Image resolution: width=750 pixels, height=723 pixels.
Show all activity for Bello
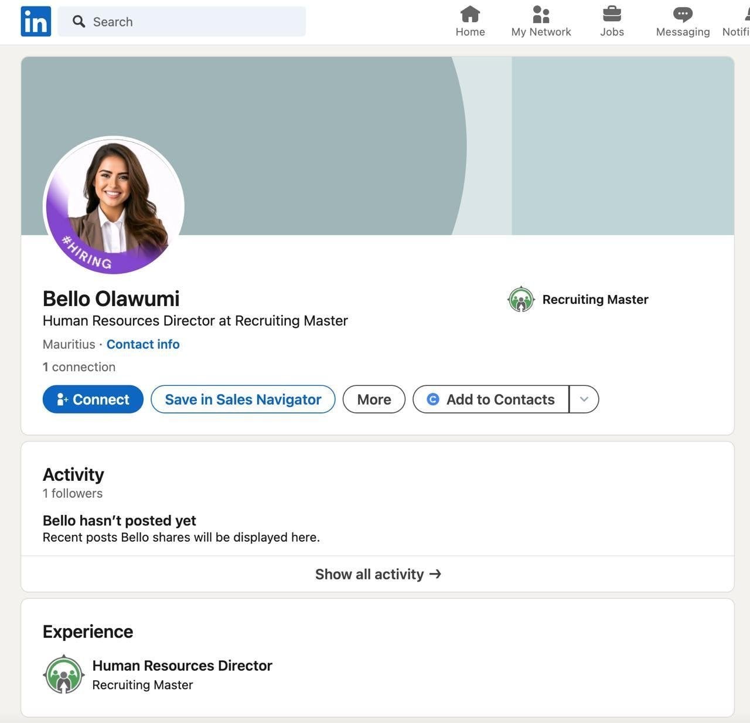click(377, 574)
